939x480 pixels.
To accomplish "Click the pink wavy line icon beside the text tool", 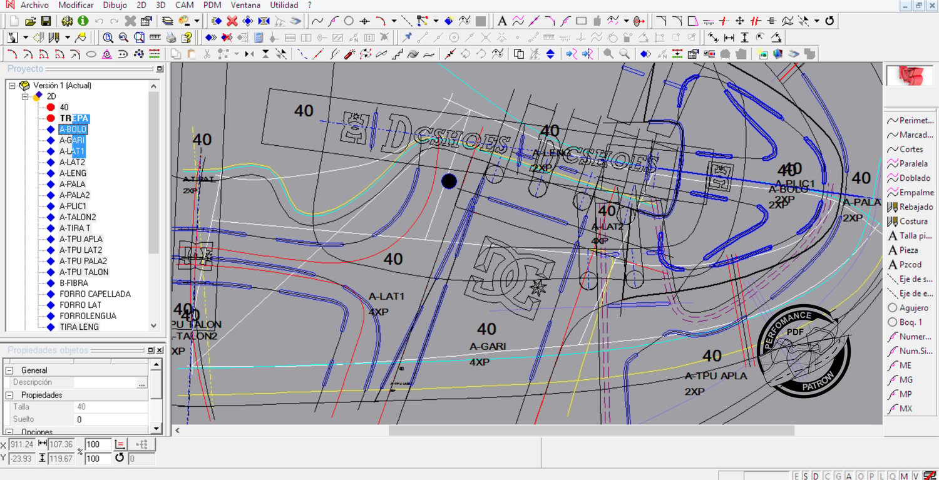I will pyautogui.click(x=518, y=21).
